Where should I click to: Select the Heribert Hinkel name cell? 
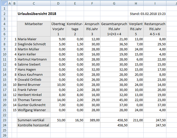[x=34, y=95]
